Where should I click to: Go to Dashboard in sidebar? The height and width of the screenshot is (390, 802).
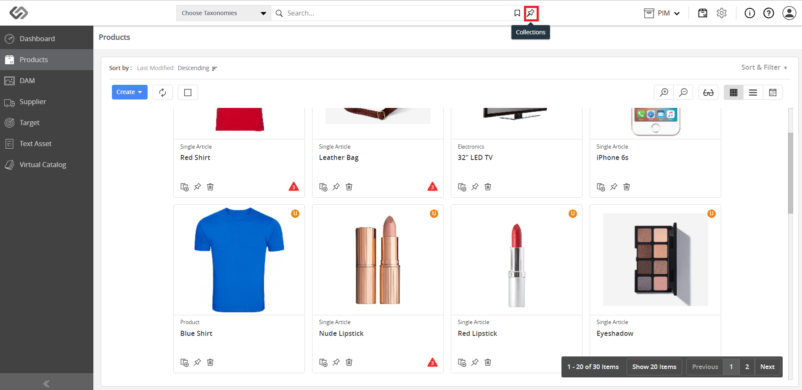47,39
